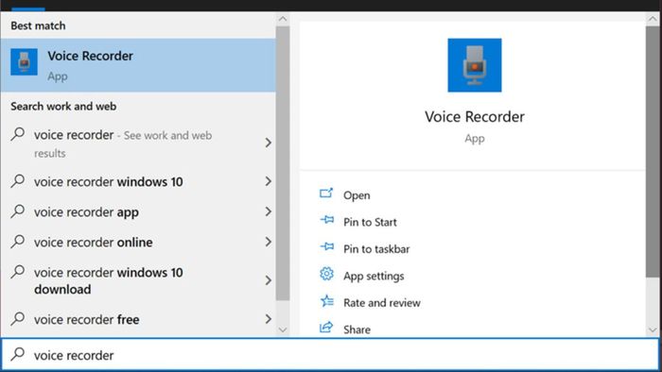This screenshot has width=662, height=372.
Task: Open the Voice Recorder app via Open
Action: [x=357, y=195]
